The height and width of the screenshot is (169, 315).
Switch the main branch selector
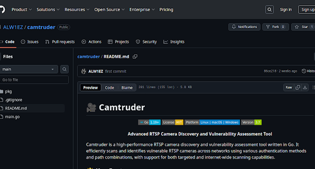click(29, 69)
